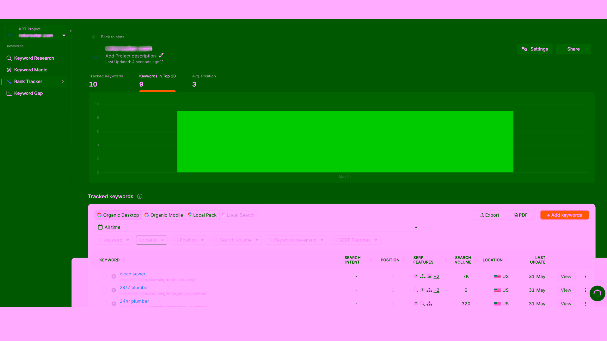The width and height of the screenshot is (607, 341).
Task: Expand the 24/7 plumber row plus icon
Action: point(114,290)
